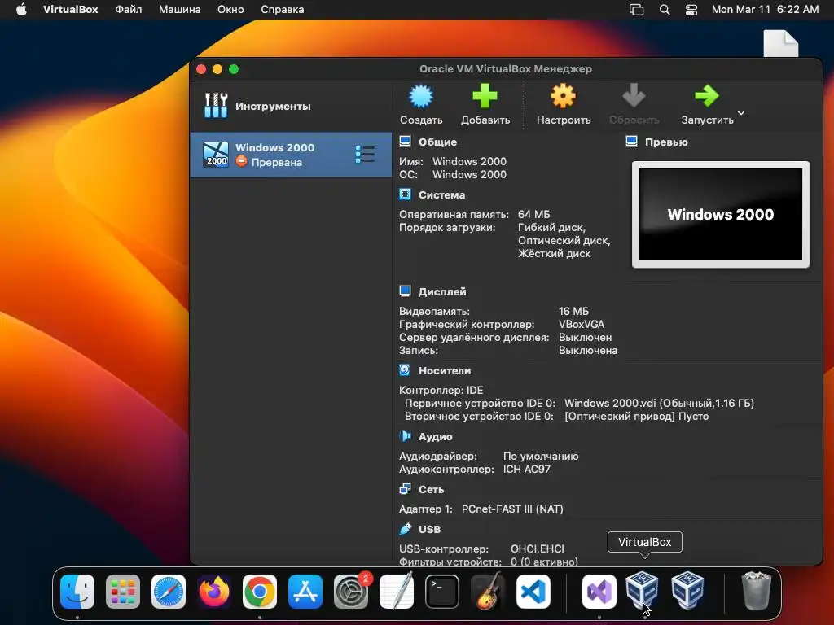Click the Дисплей section monitor icon
Viewport: 834px width, 625px height.
pyautogui.click(x=406, y=291)
